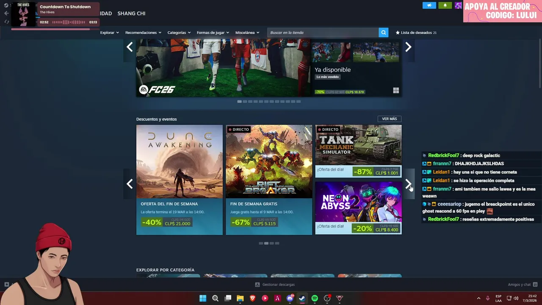Click the -67% CLP$ 5.115 Riftbreaker price
Screen dimensions: 542x305
point(254,222)
